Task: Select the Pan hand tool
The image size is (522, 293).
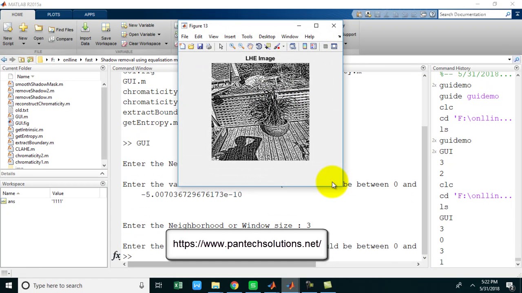Action: (x=250, y=46)
